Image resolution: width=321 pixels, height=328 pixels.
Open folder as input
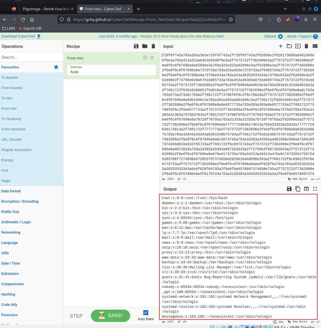pyautogui.click(x=289, y=46)
